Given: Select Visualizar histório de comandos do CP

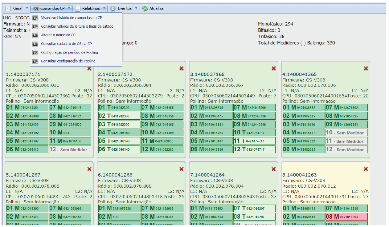Looking at the screenshot, I should [x=71, y=18].
